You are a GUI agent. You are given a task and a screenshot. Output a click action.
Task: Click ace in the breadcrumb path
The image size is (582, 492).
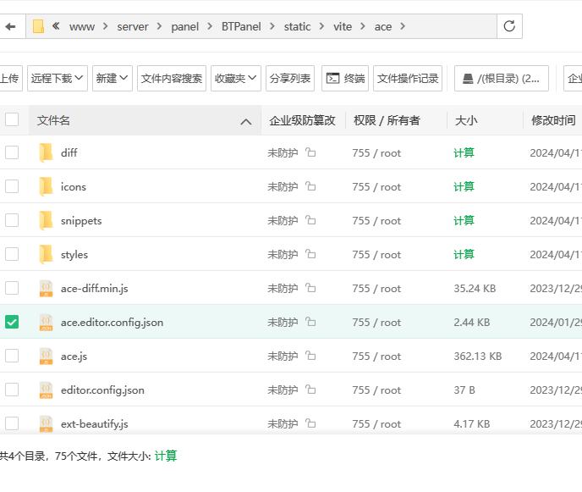(383, 27)
